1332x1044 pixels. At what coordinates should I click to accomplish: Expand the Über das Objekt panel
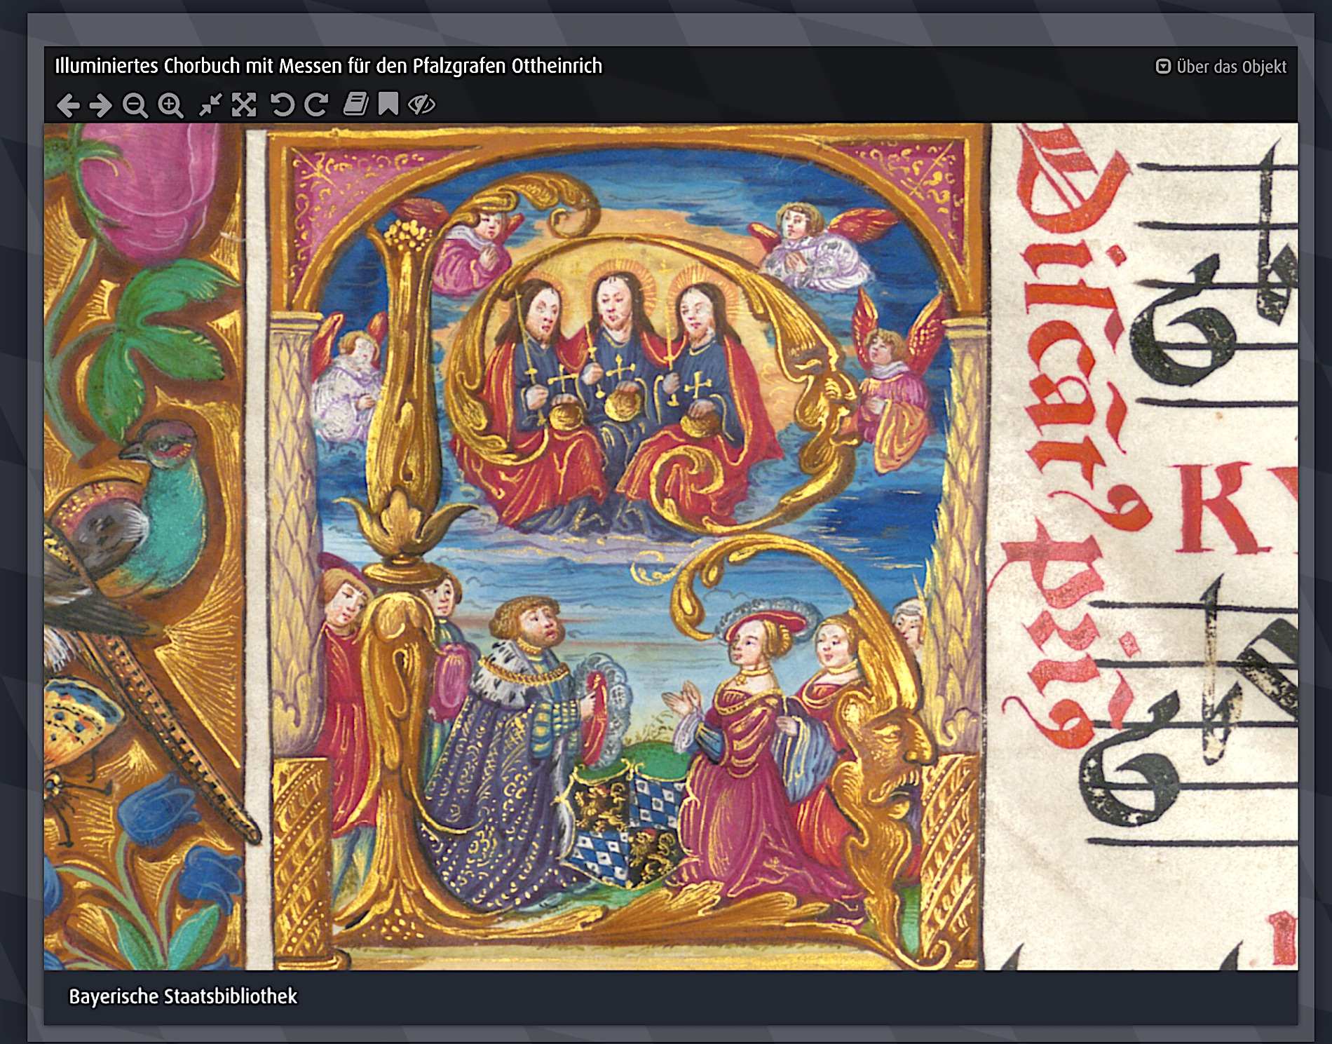1221,67
